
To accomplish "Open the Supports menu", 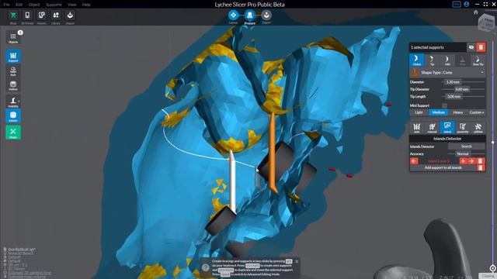I will tap(54, 5).
